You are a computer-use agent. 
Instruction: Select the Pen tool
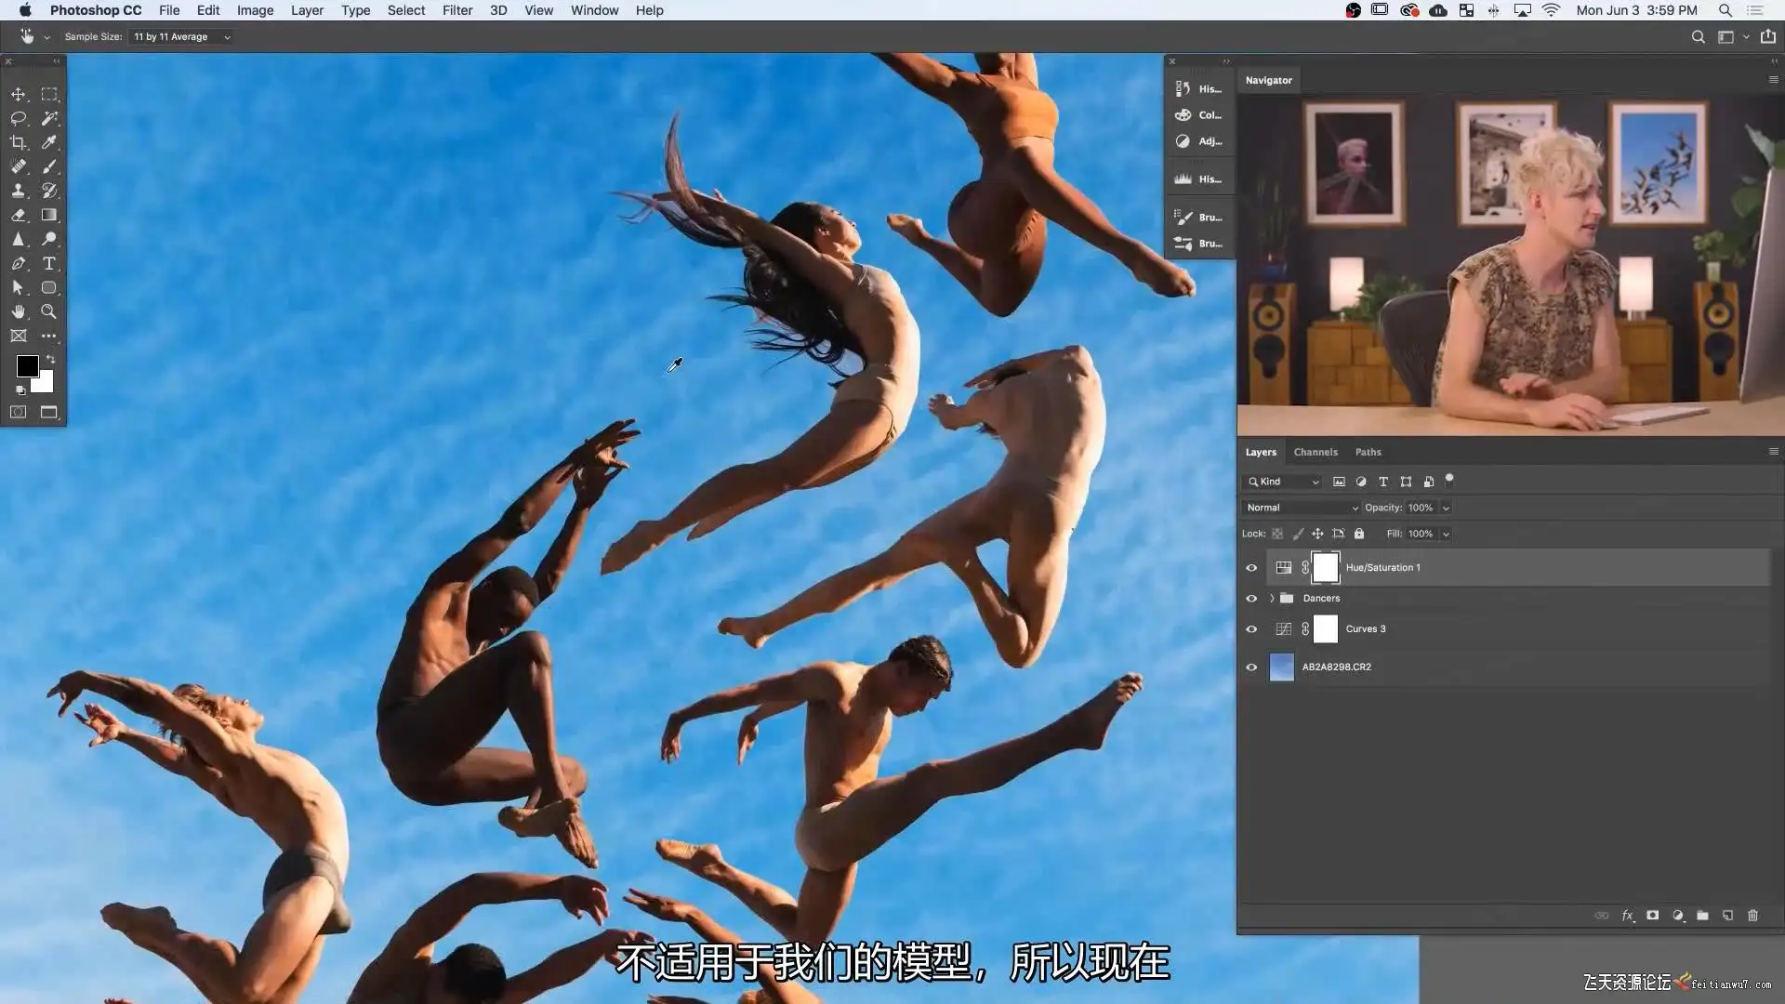pyautogui.click(x=18, y=264)
